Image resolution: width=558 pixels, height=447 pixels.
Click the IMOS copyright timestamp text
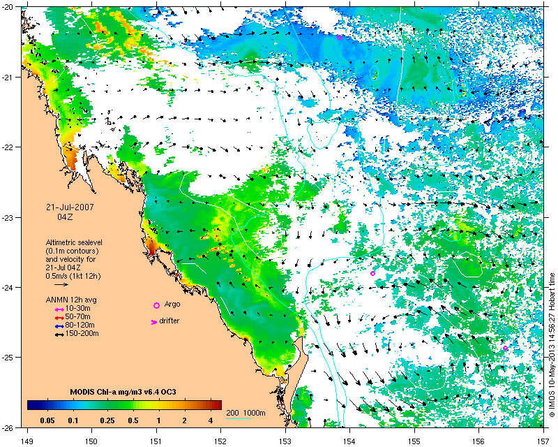(552, 344)
